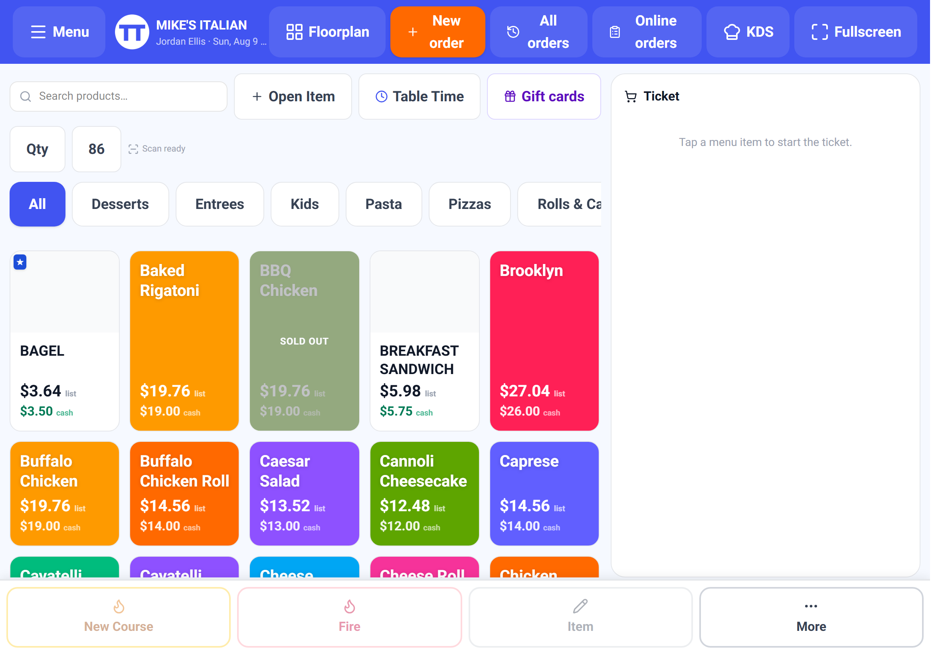Add Buffalo Chicken at $19.76

64,493
